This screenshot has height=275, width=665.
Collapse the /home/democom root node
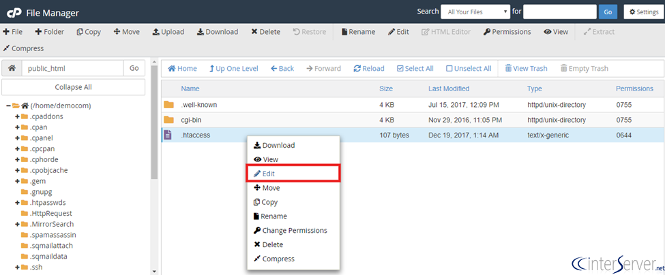pyautogui.click(x=8, y=106)
